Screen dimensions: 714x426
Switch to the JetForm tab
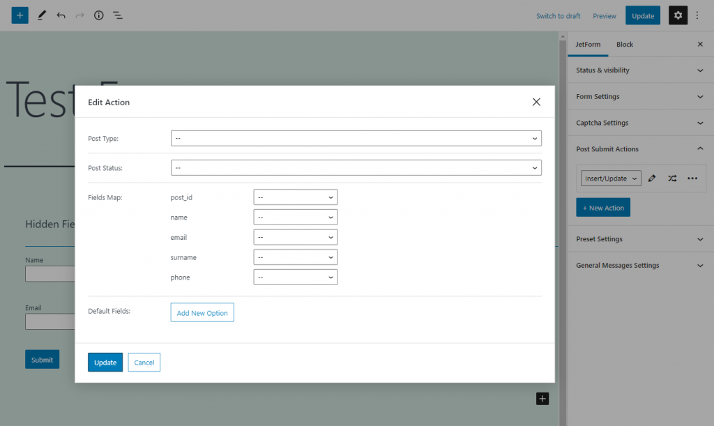(x=588, y=44)
